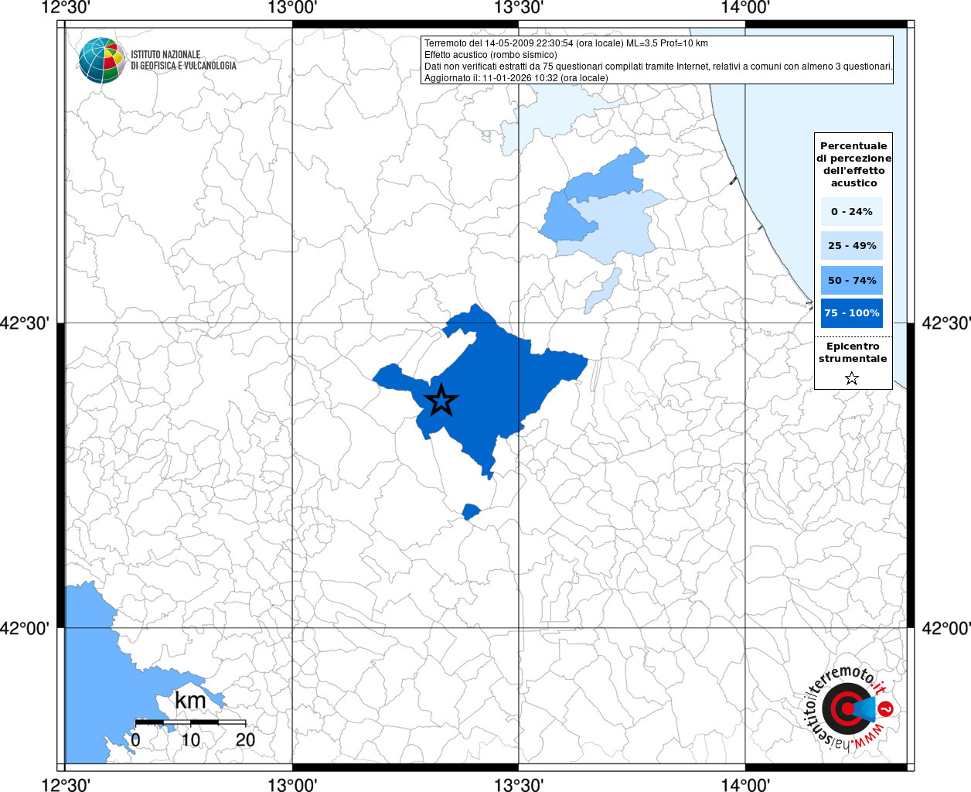The image size is (971, 792).
Task: Click the left axis label 42°30'
Action: click(25, 323)
